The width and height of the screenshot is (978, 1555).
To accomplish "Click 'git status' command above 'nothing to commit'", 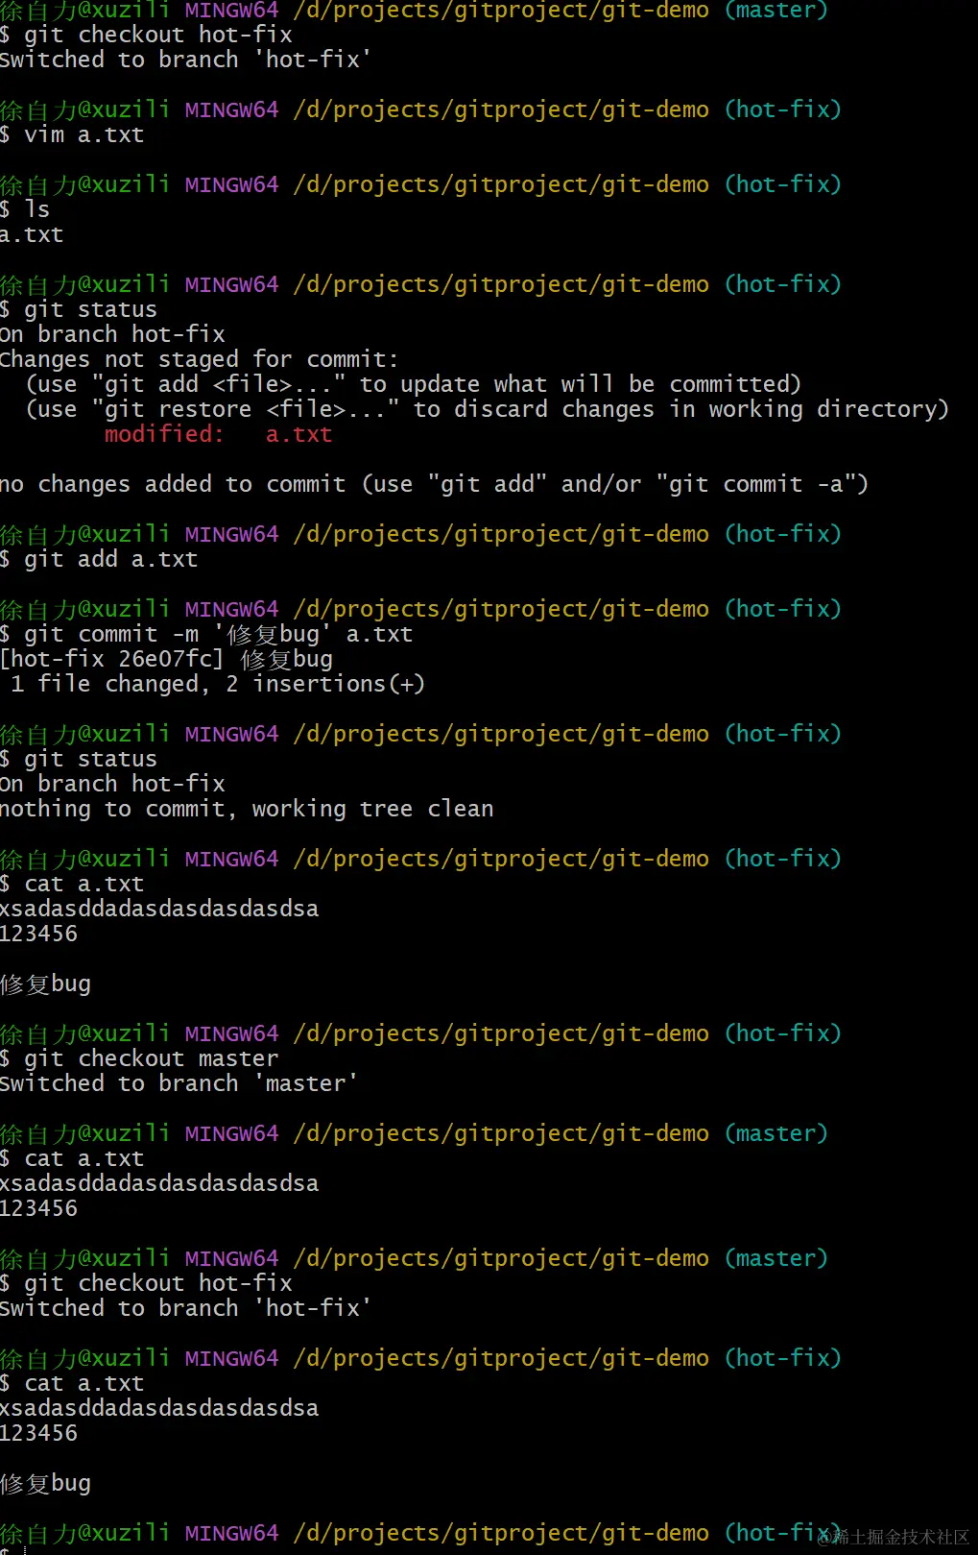I will pos(79,759).
